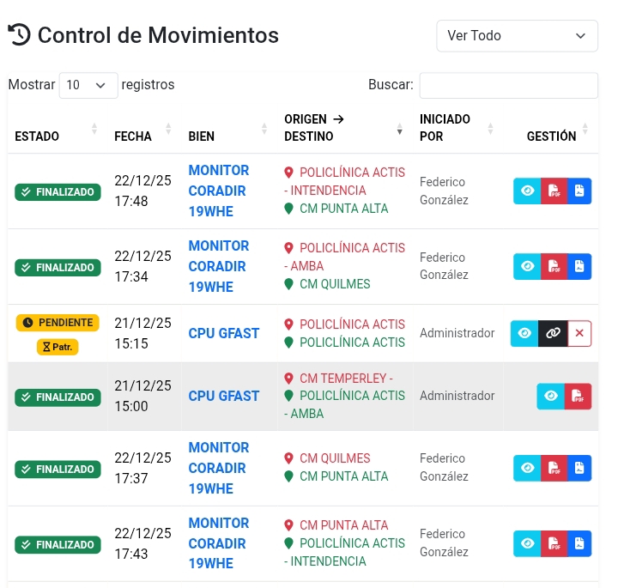This screenshot has width=618, height=588.
Task: View details with eye icon on pending row
Action: click(524, 333)
